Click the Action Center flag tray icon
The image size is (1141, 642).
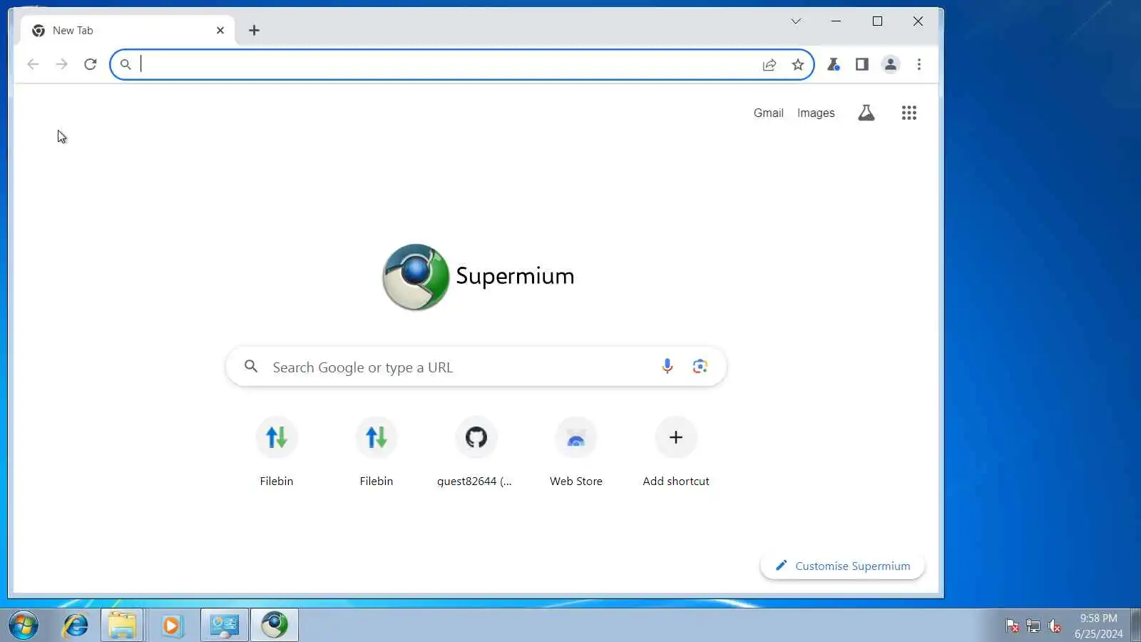pyautogui.click(x=1012, y=626)
